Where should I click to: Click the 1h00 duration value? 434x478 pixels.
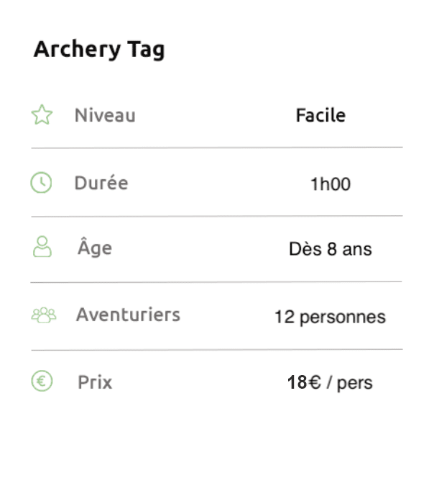pos(331,184)
